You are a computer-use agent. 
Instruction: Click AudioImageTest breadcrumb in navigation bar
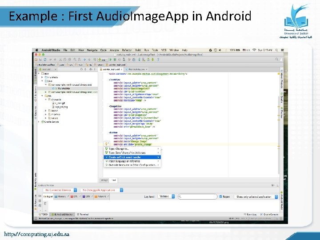click(x=45, y=65)
